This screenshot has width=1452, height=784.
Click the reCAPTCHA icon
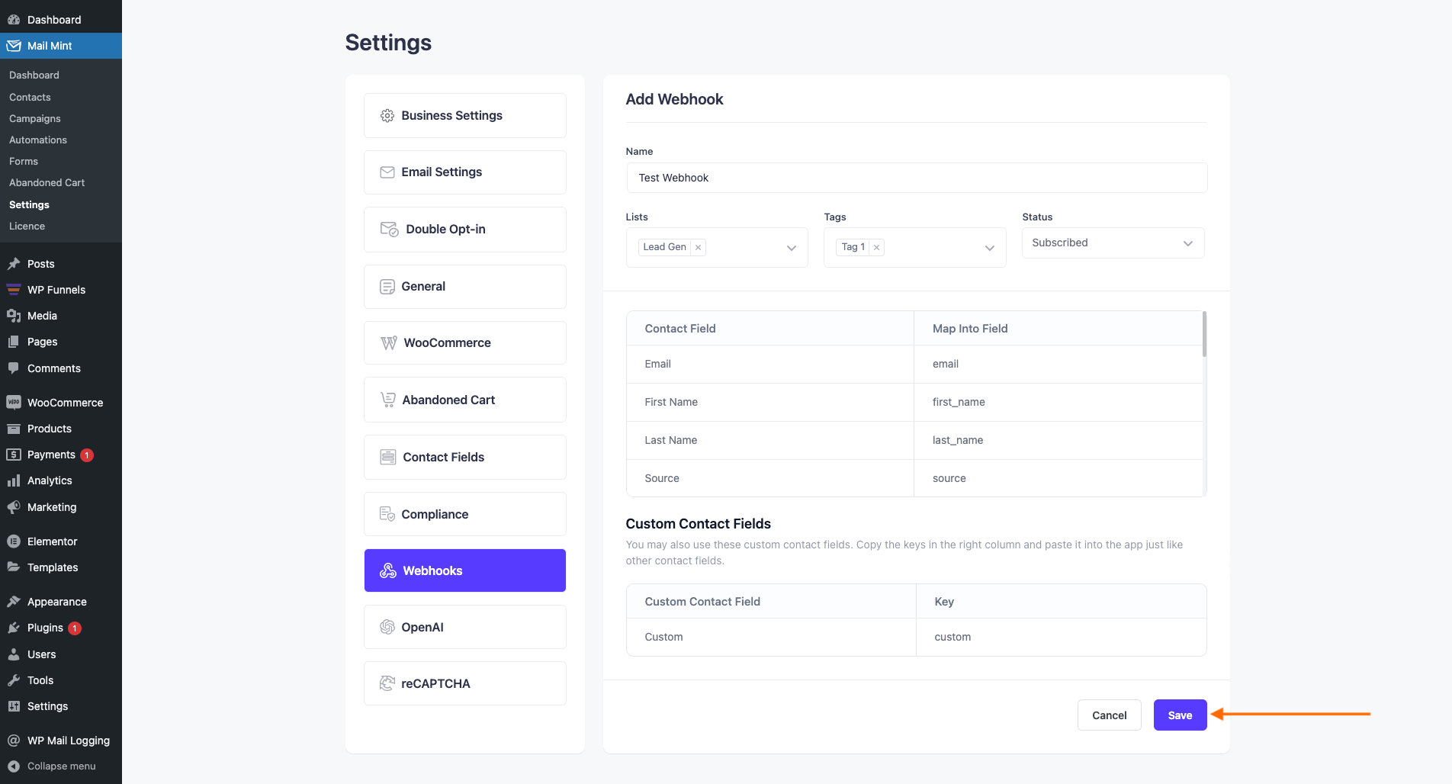(x=387, y=683)
